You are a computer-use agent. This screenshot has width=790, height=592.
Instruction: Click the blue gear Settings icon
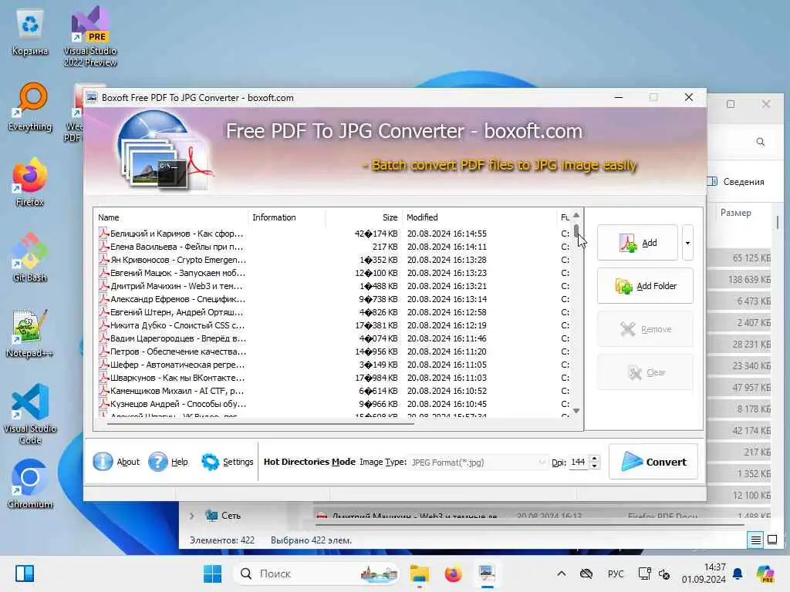tap(210, 462)
